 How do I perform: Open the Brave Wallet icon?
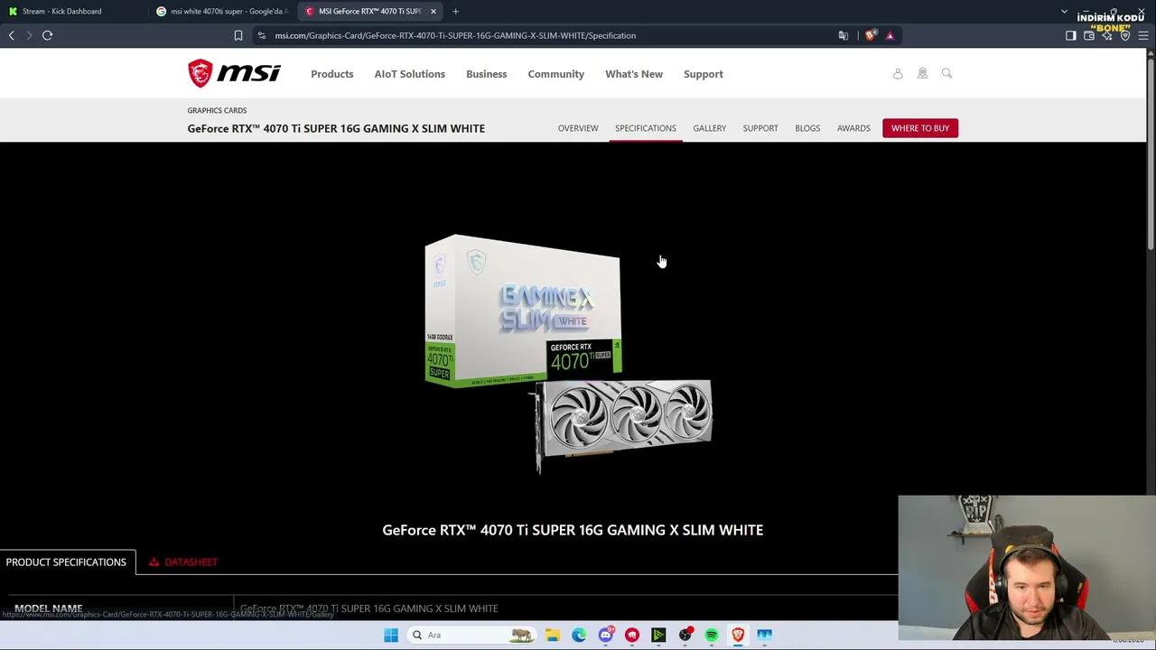pos(1089,35)
